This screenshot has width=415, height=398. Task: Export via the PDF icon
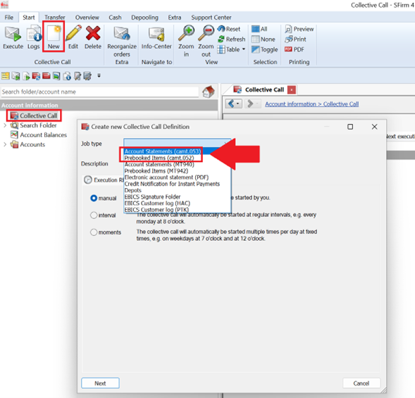(295, 49)
